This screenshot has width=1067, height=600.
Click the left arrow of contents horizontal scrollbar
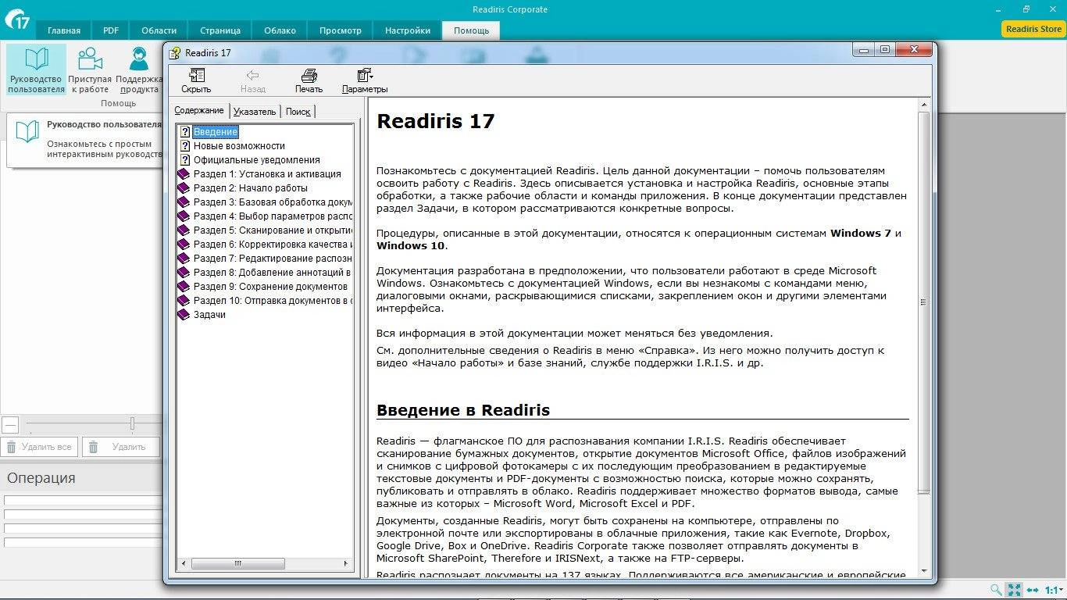(184, 563)
